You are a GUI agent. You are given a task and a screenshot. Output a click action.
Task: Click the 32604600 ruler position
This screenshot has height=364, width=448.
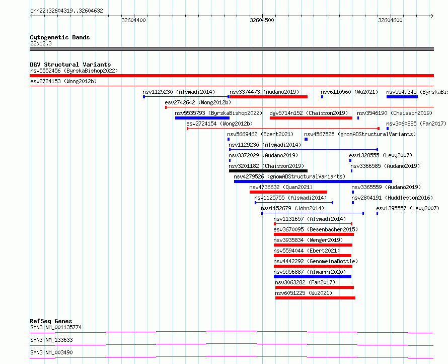click(390, 20)
